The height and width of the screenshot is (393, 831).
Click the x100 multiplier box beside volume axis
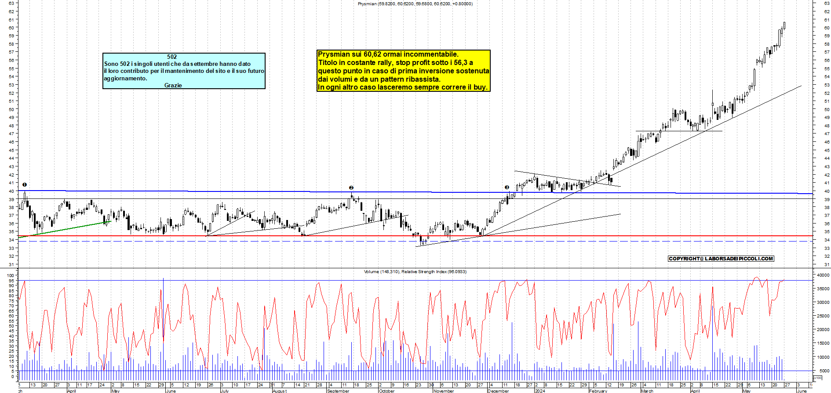coord(818,378)
